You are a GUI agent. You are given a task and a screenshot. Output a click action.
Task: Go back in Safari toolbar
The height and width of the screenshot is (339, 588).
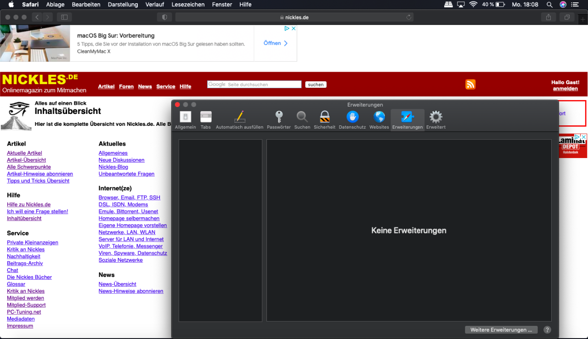click(37, 17)
